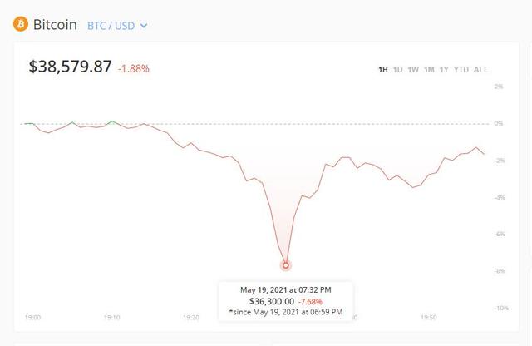Open the BTC / USD pair dropdown
This screenshot has width=532, height=346.
[x=117, y=26]
